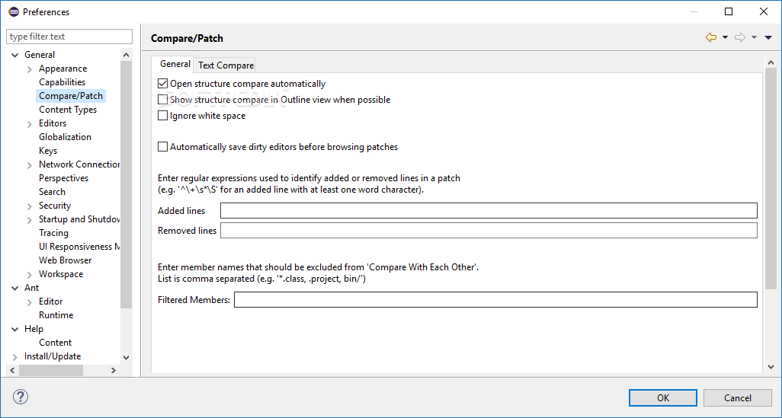Select Web Browser in the tree

pos(66,260)
